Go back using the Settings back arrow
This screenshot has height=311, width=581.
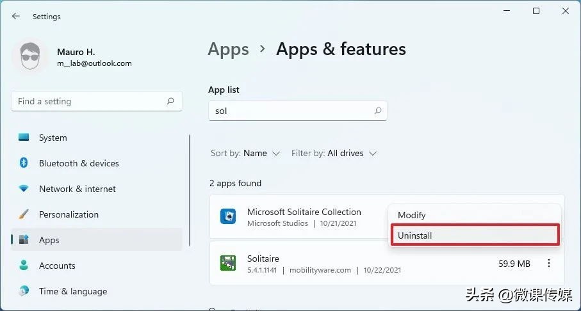pyautogui.click(x=15, y=16)
